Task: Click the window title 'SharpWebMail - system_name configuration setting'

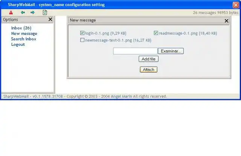Action: point(56,5)
